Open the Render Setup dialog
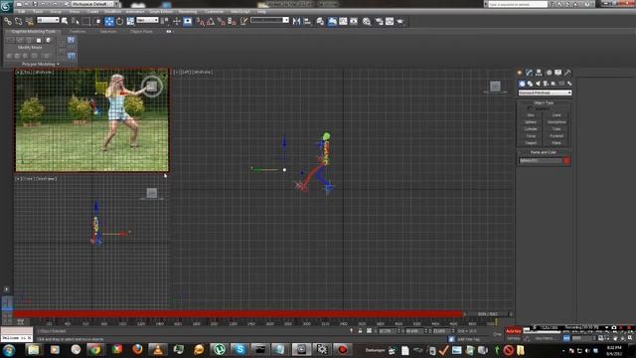The height and width of the screenshot is (358, 636). pos(380,21)
